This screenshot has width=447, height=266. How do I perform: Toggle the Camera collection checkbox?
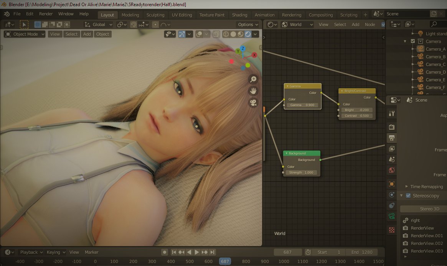(413, 41)
